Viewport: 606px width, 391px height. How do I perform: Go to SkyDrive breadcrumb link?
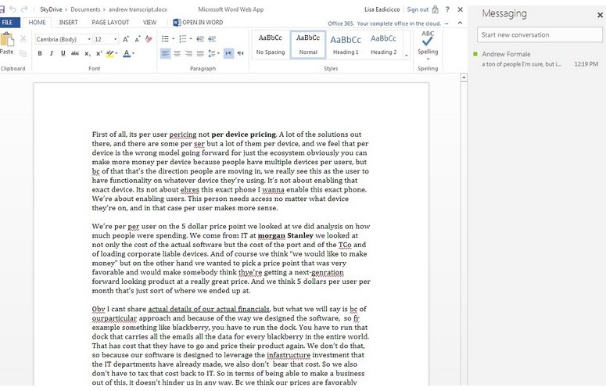(51, 9)
